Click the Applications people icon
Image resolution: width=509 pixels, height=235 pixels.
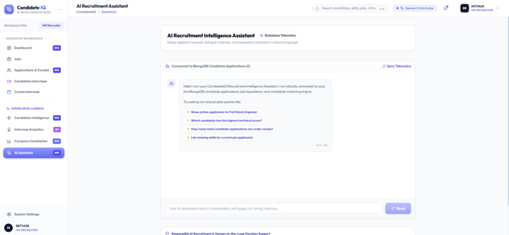9,70
